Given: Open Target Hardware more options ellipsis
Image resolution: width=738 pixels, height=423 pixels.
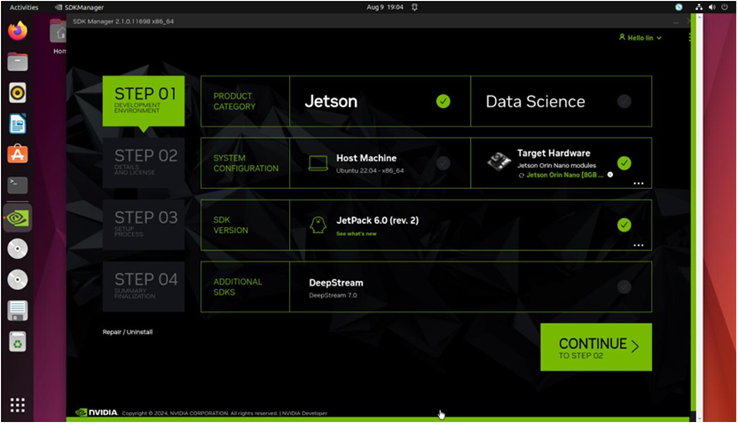Looking at the screenshot, I should (638, 184).
